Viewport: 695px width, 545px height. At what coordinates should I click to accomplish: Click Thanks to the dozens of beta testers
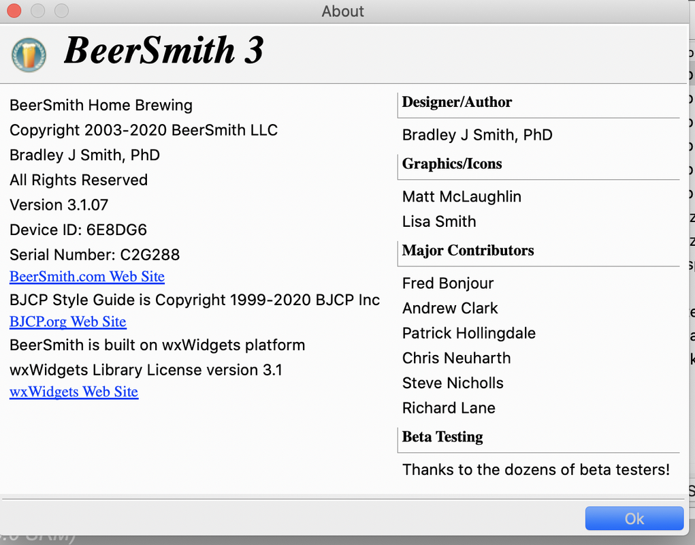click(x=536, y=469)
